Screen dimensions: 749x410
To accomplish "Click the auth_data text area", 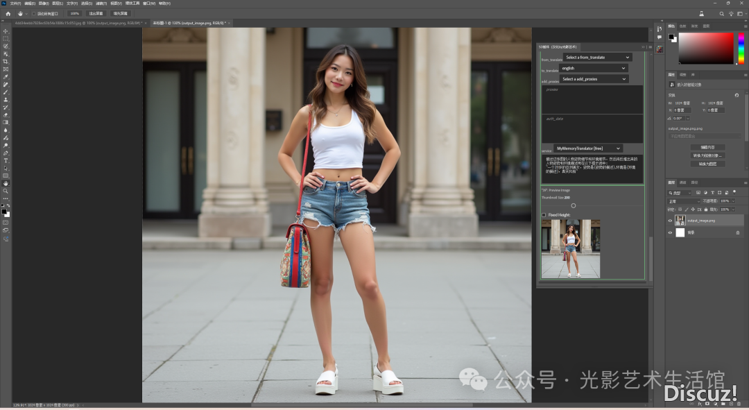I will pos(592,128).
